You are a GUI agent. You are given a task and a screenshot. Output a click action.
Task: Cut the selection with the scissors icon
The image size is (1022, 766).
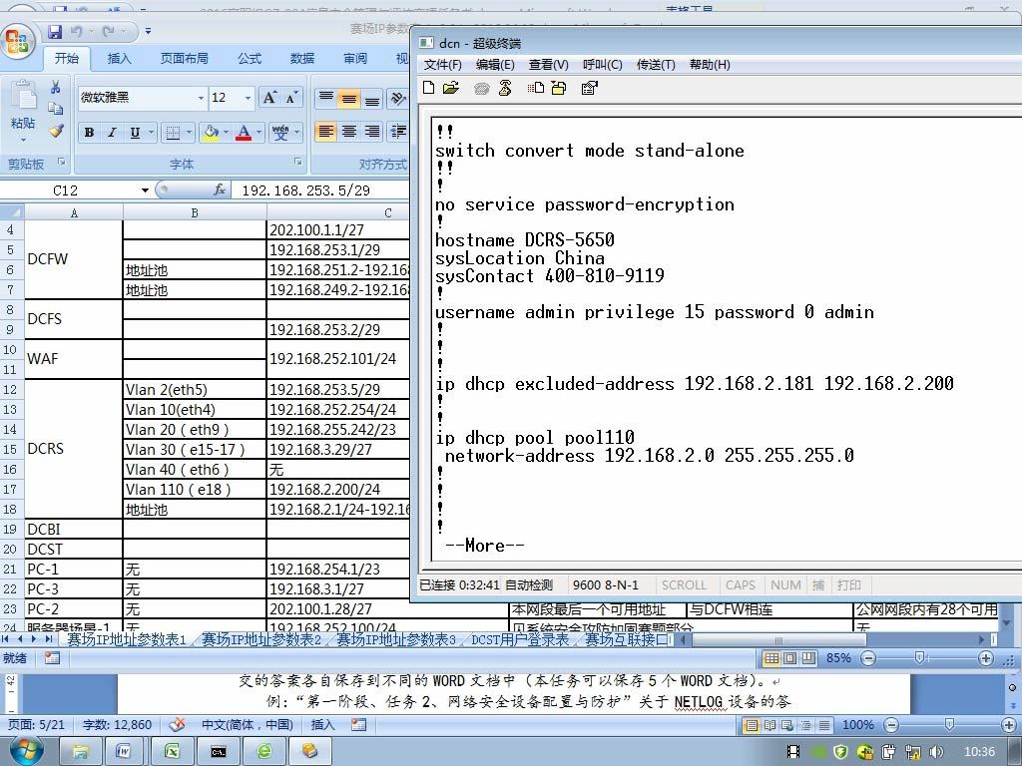coord(56,87)
